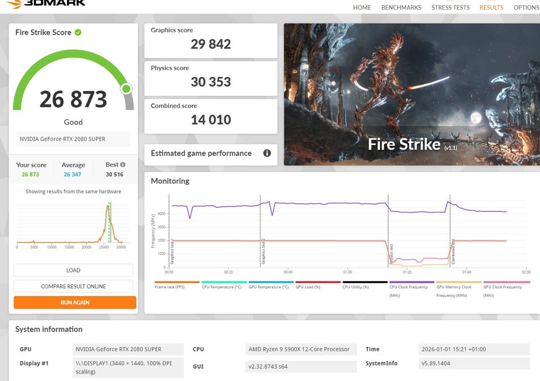Click the Time value 2026-01-01 15:21
Image resolution: width=540 pixels, height=381 pixels.
tap(474, 349)
